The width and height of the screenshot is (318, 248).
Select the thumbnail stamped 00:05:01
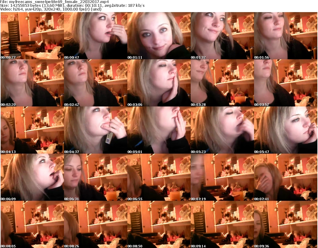click(x=159, y=130)
